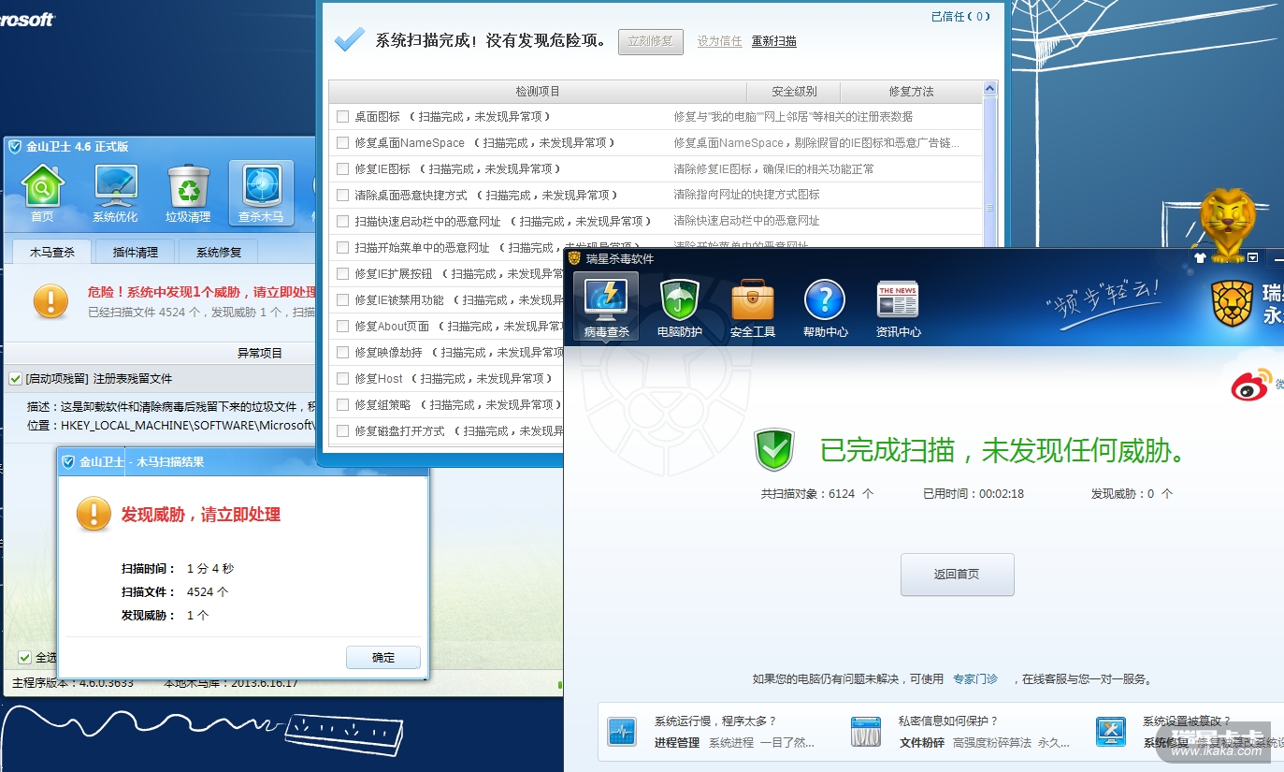The height and width of the screenshot is (772, 1284).
Task: Click the T-shirt skin icon in 瑞星
Action: tap(1200, 257)
